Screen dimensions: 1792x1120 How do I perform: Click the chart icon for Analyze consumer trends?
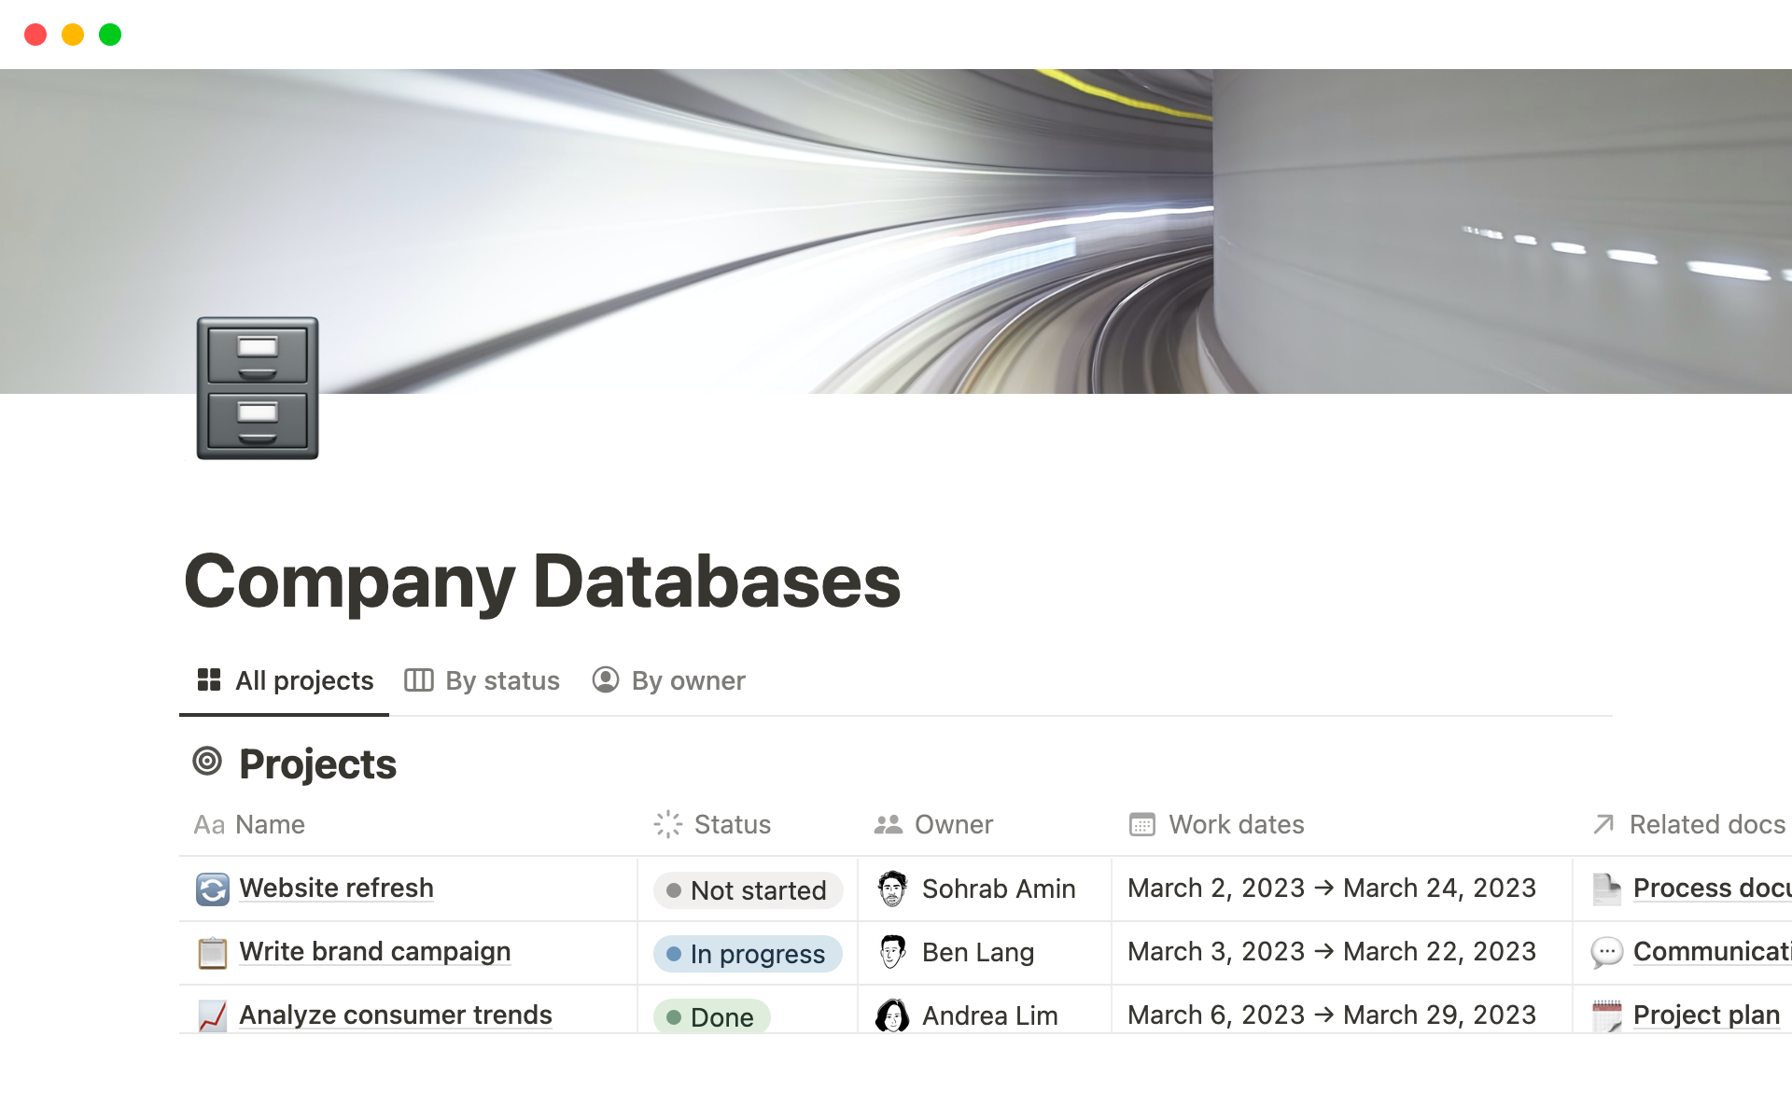(x=212, y=1015)
